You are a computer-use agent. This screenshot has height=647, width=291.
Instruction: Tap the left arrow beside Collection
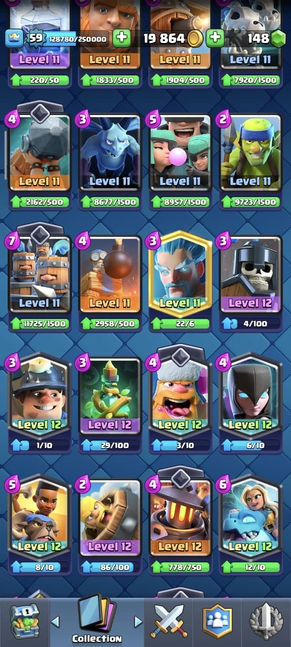(55, 621)
